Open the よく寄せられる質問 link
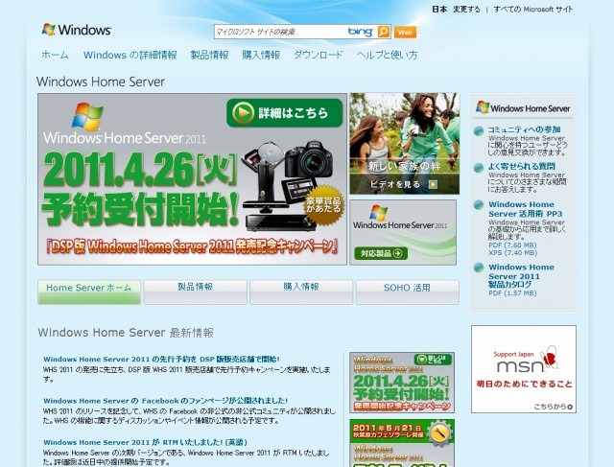Screen dimensions: 614x467 point(521,166)
